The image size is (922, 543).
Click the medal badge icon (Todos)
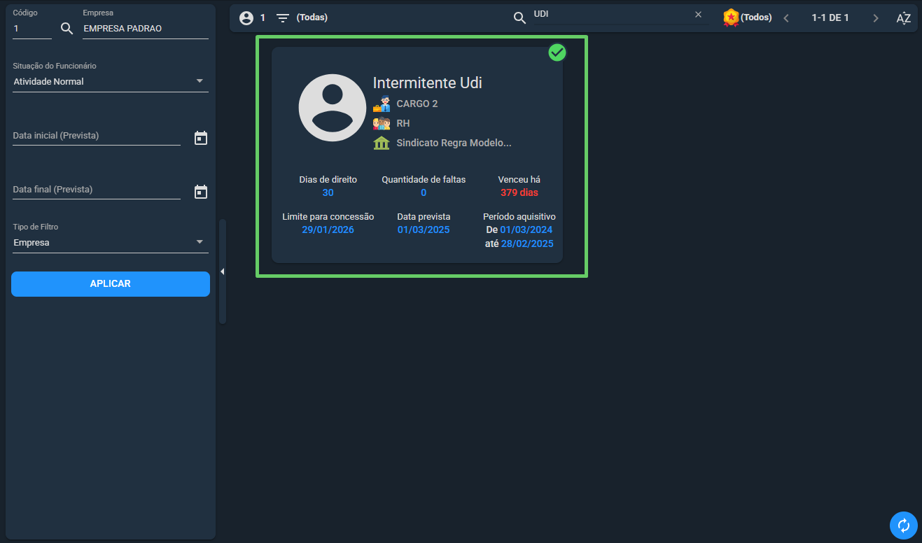coord(731,17)
